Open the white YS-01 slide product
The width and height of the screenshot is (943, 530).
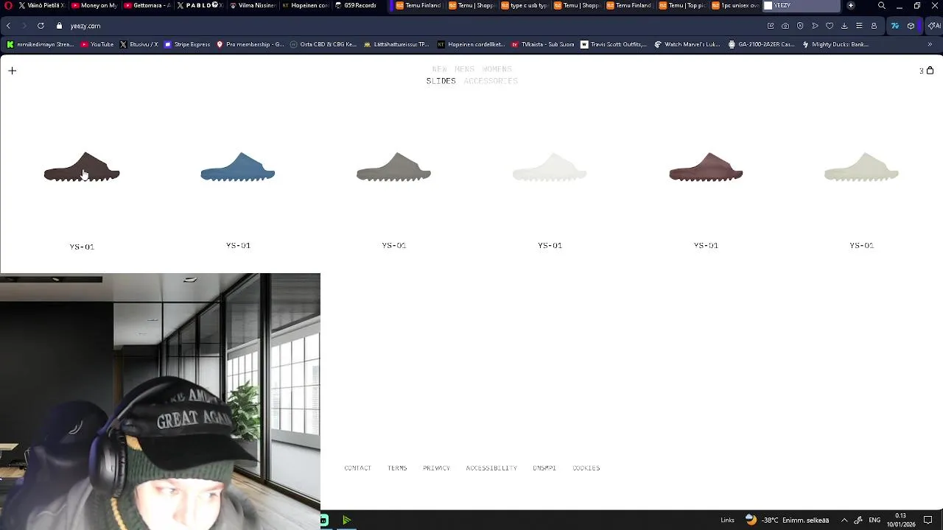(550, 167)
